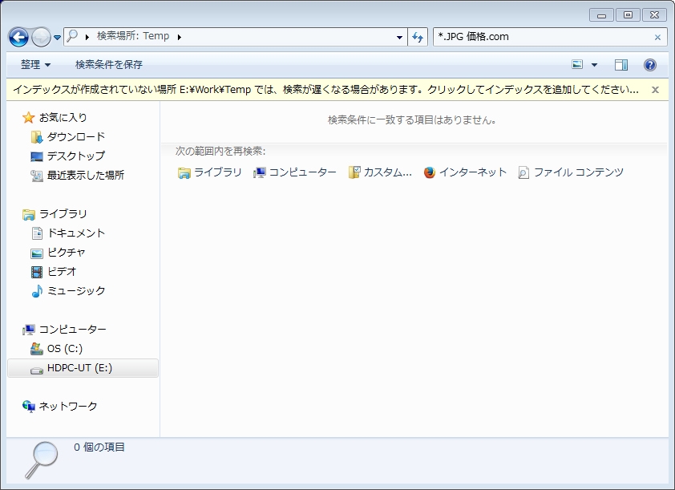Image resolution: width=675 pixels, height=490 pixels.
Task: Open the 整理 menu
Action: [x=36, y=65]
